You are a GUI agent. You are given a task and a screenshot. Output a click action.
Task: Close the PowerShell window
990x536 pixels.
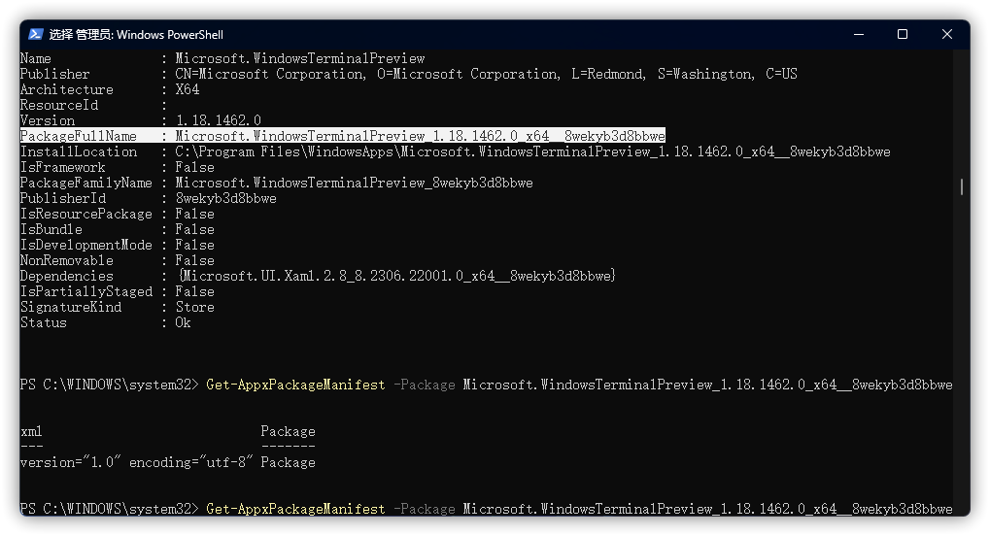click(947, 34)
